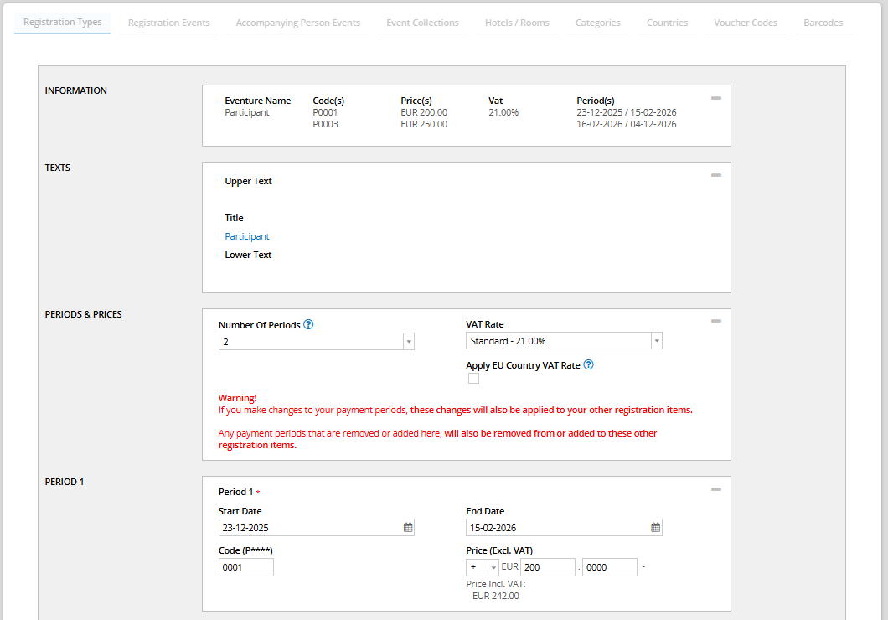Go to the Voucher Codes tab
The height and width of the screenshot is (620, 888).
click(x=746, y=23)
